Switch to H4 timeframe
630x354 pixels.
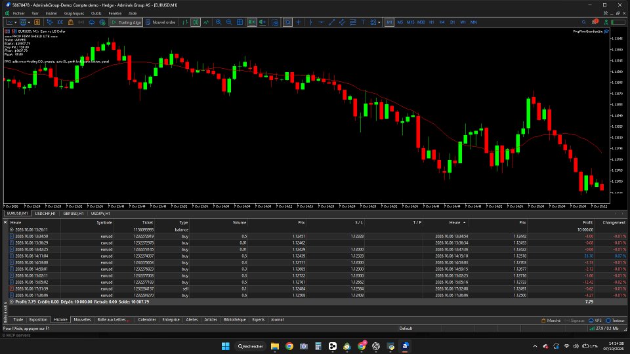tap(442, 22)
